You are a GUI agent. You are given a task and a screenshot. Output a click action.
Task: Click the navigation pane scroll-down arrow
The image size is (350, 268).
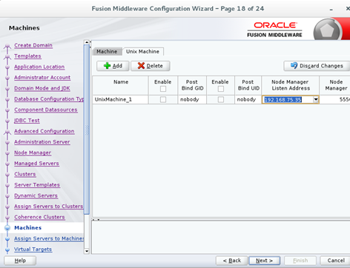point(87,251)
